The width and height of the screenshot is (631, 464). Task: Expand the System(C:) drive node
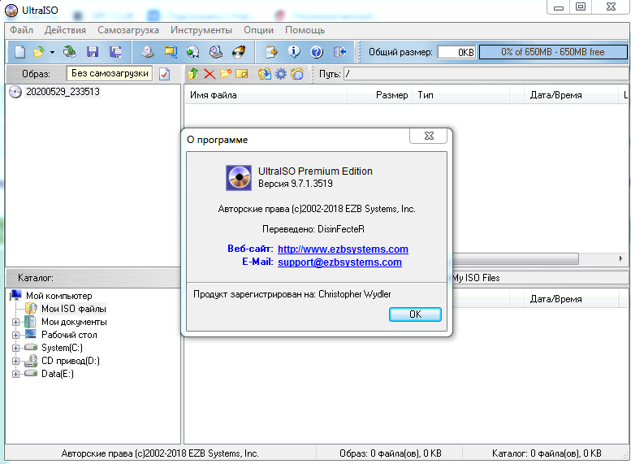point(15,348)
